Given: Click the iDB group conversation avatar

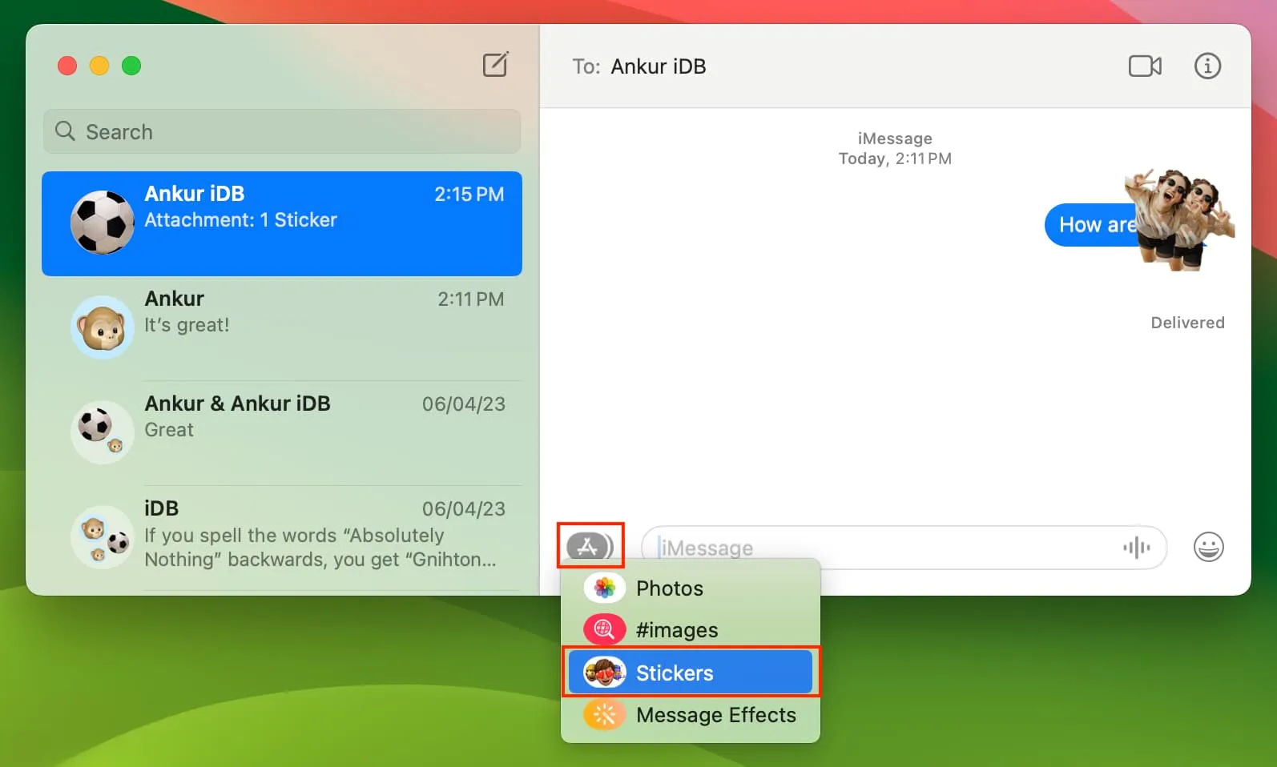Looking at the screenshot, I should (103, 536).
